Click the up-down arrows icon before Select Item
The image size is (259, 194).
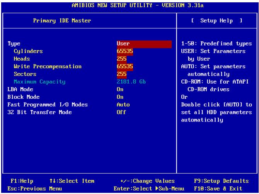point(53,181)
